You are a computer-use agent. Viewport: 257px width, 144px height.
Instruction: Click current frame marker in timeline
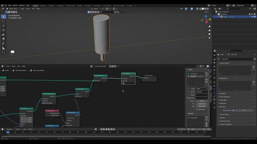pyautogui.click(x=8, y=132)
